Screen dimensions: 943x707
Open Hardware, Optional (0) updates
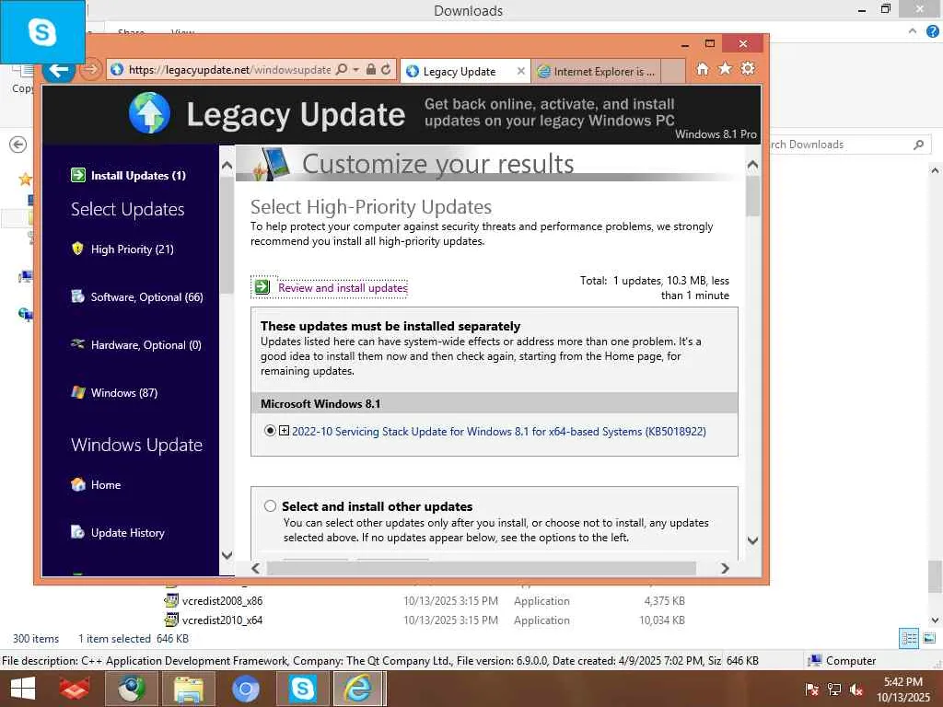tap(146, 345)
